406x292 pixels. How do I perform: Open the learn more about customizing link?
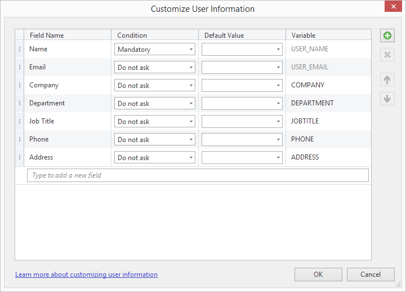86,275
